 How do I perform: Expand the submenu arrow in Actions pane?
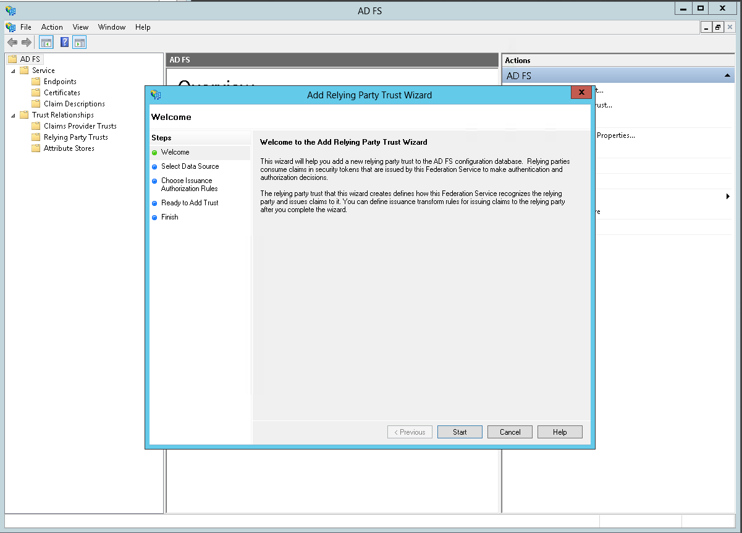[x=728, y=197]
